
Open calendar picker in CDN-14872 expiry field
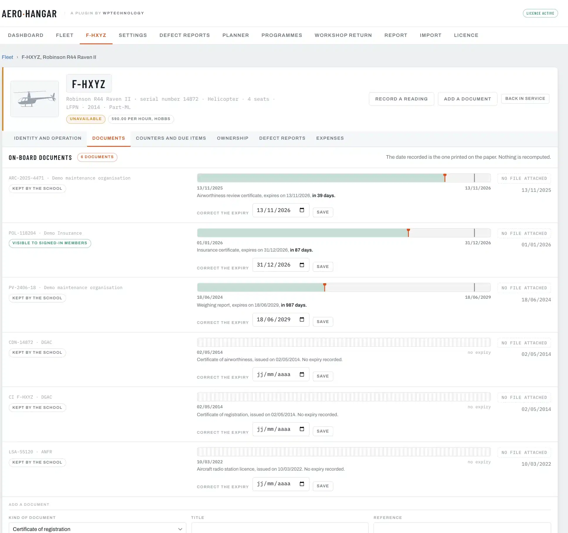(302, 374)
